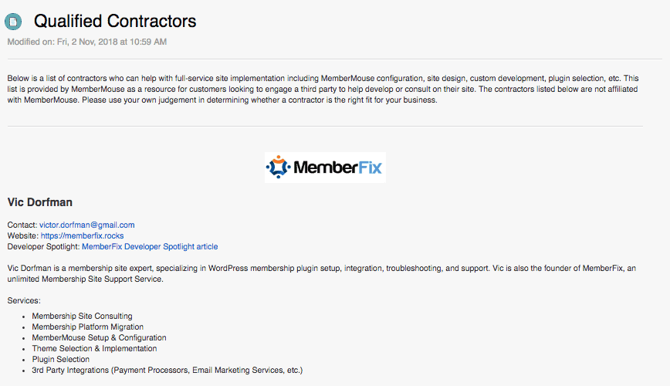This screenshot has height=386, width=670.
Task: Click the 3rd Party Integrations list item
Action: click(x=167, y=370)
